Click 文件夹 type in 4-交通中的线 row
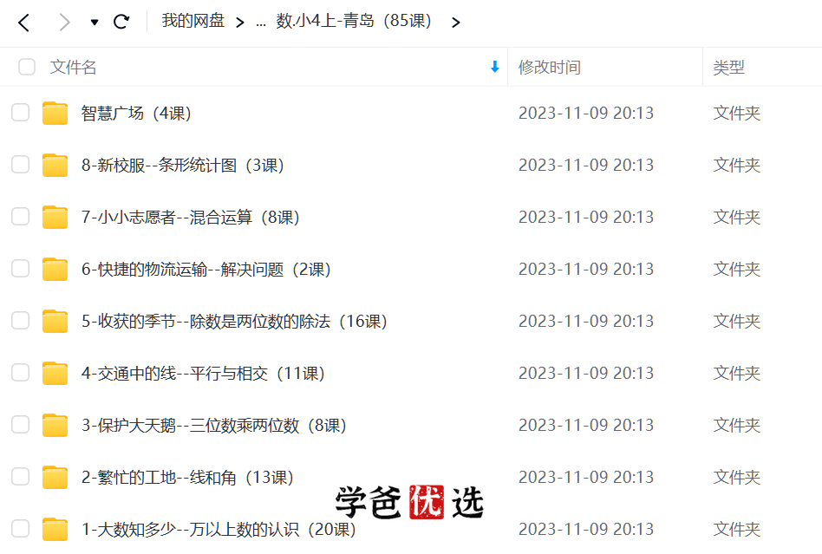 click(x=736, y=373)
